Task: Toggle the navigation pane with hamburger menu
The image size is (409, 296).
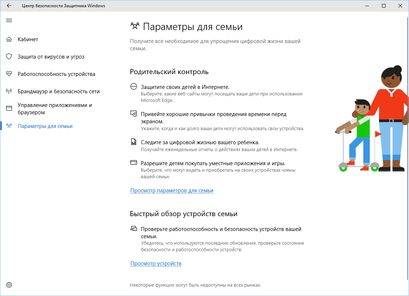Action: (x=9, y=21)
